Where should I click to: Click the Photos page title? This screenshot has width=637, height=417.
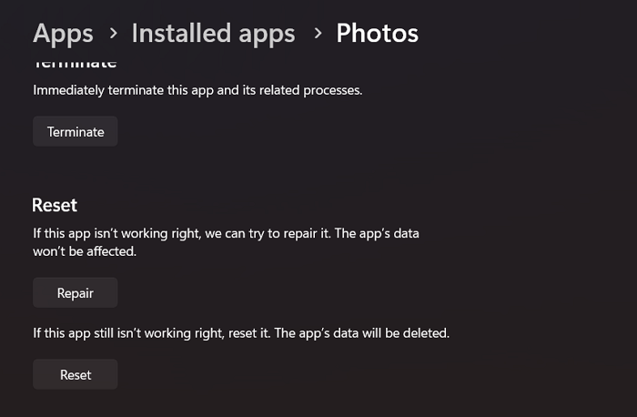(377, 34)
